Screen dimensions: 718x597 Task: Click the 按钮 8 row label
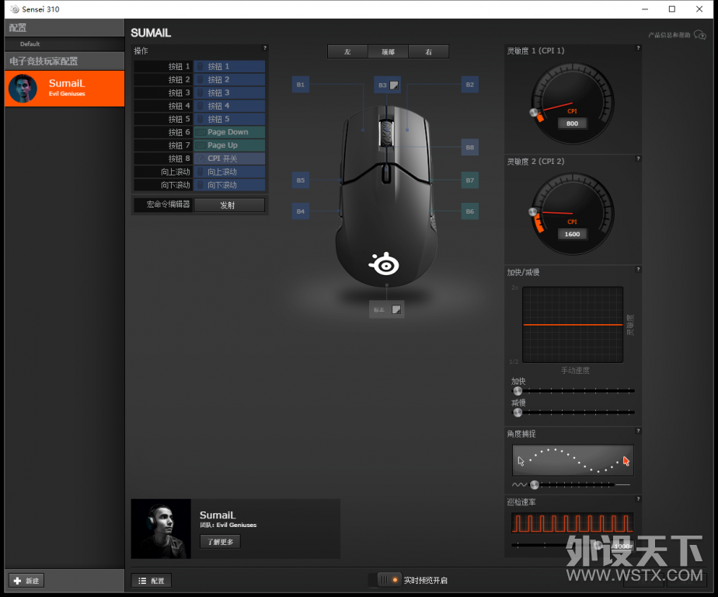click(179, 159)
